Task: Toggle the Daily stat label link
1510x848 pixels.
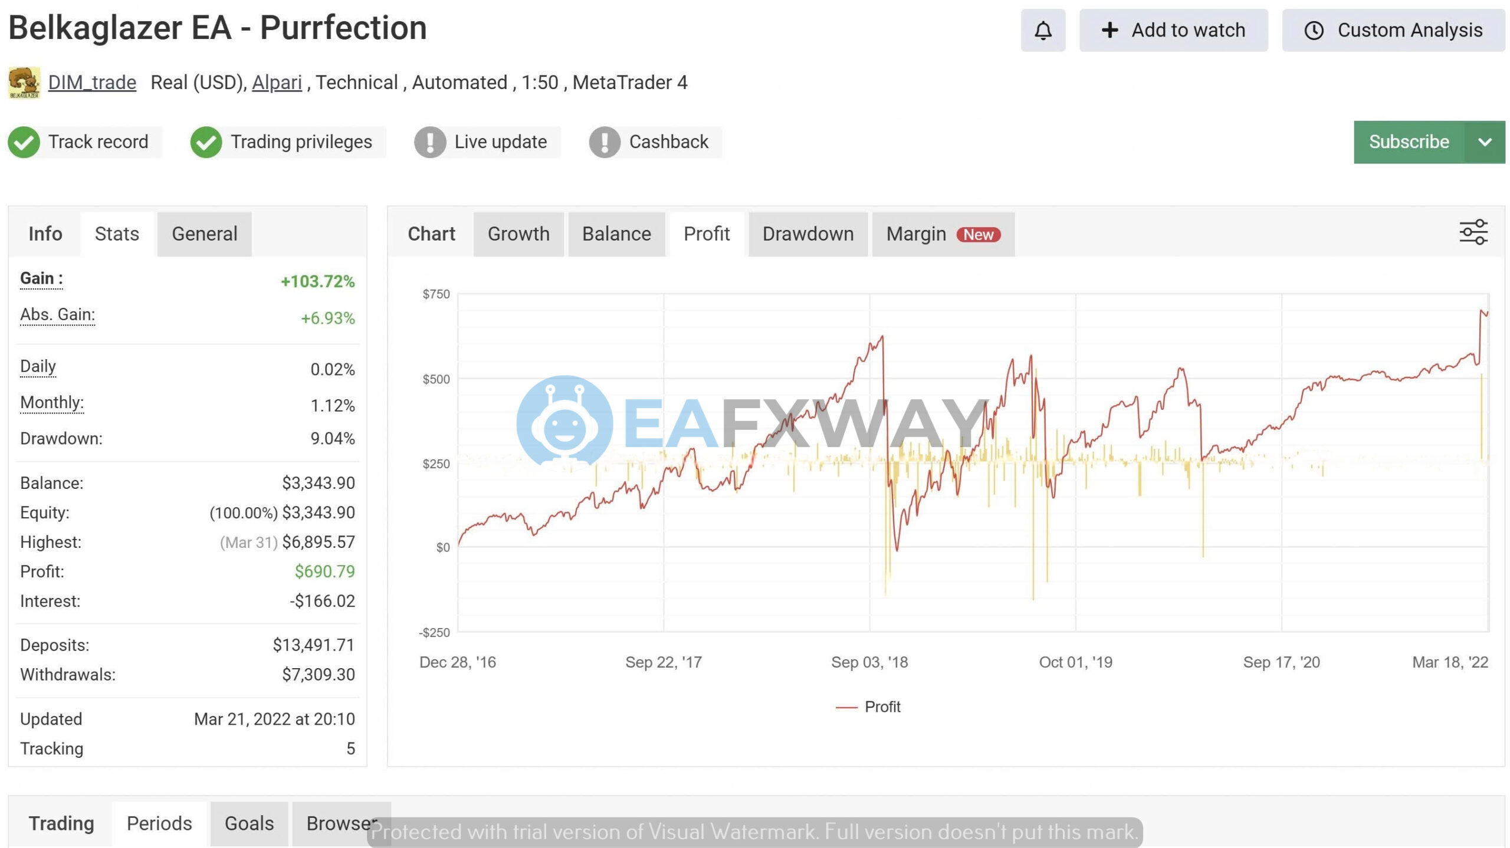Action: coord(38,366)
